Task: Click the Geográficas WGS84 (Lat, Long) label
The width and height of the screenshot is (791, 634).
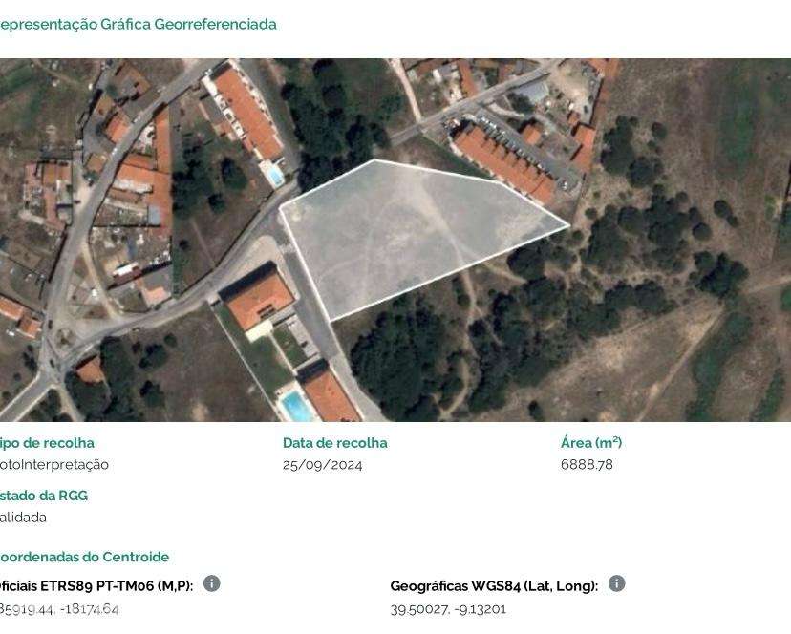Action: 494,586
